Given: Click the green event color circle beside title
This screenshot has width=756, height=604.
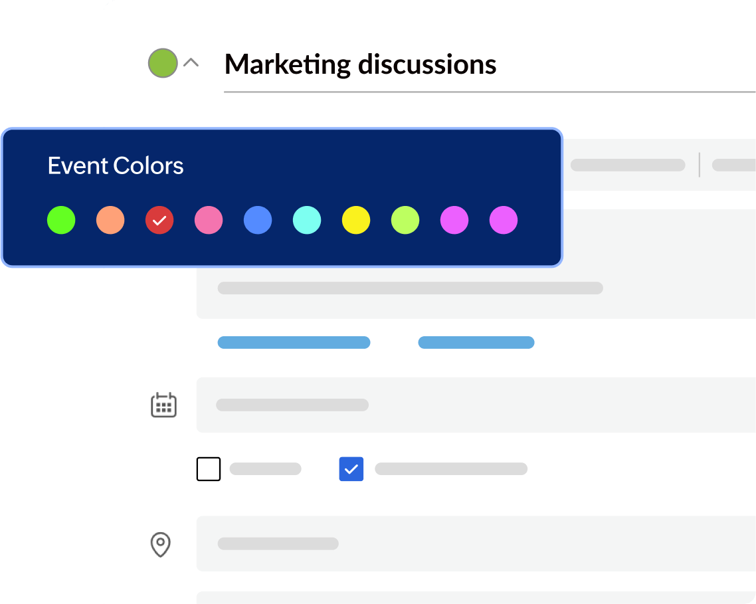Looking at the screenshot, I should pos(163,63).
